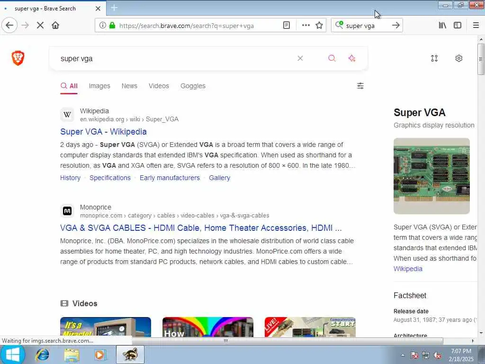Switch to News results

tap(129, 86)
